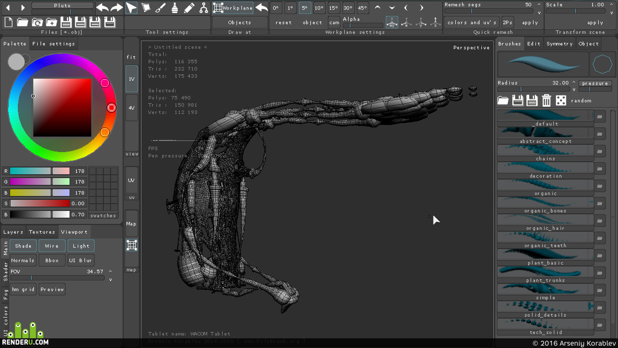
Task: Select the pencil draw tool
Action: click(189, 8)
